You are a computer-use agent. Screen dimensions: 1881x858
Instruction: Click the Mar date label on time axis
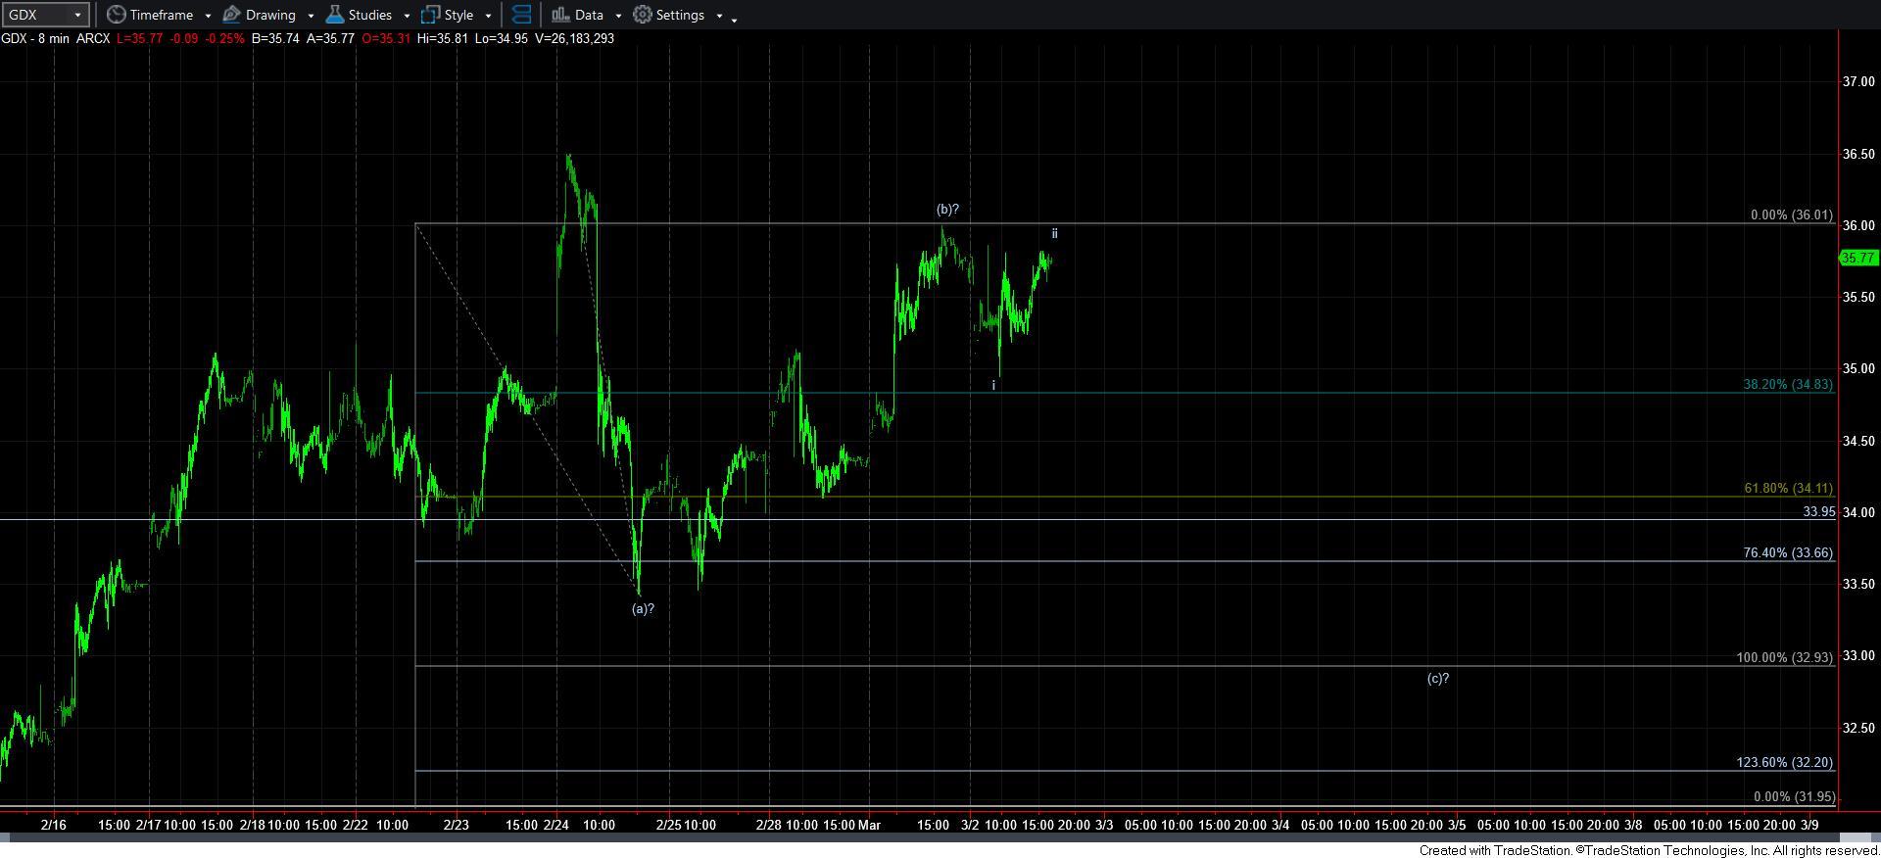pyautogui.click(x=869, y=825)
